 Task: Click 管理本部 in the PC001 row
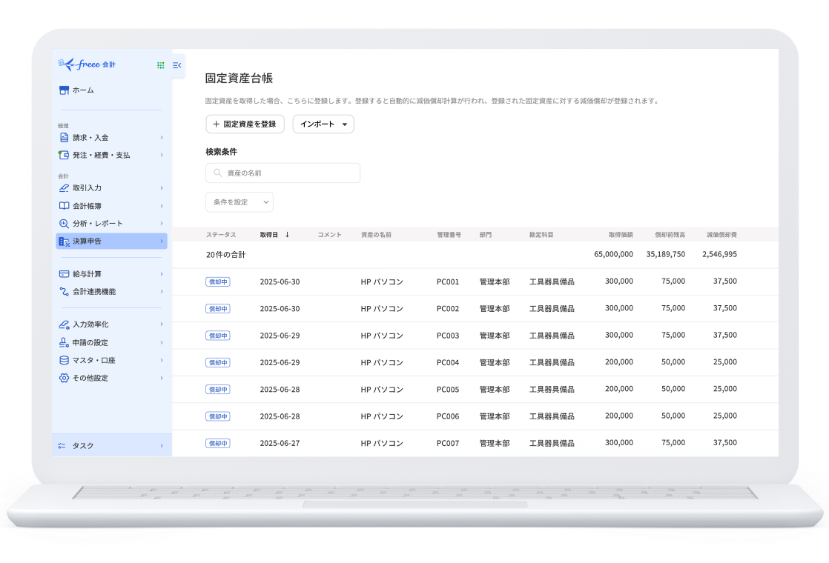495,282
